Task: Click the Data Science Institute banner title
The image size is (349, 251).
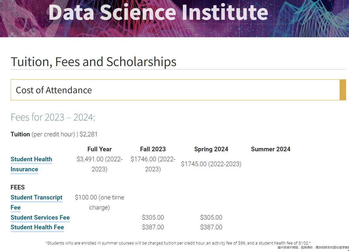Action: [x=158, y=12]
